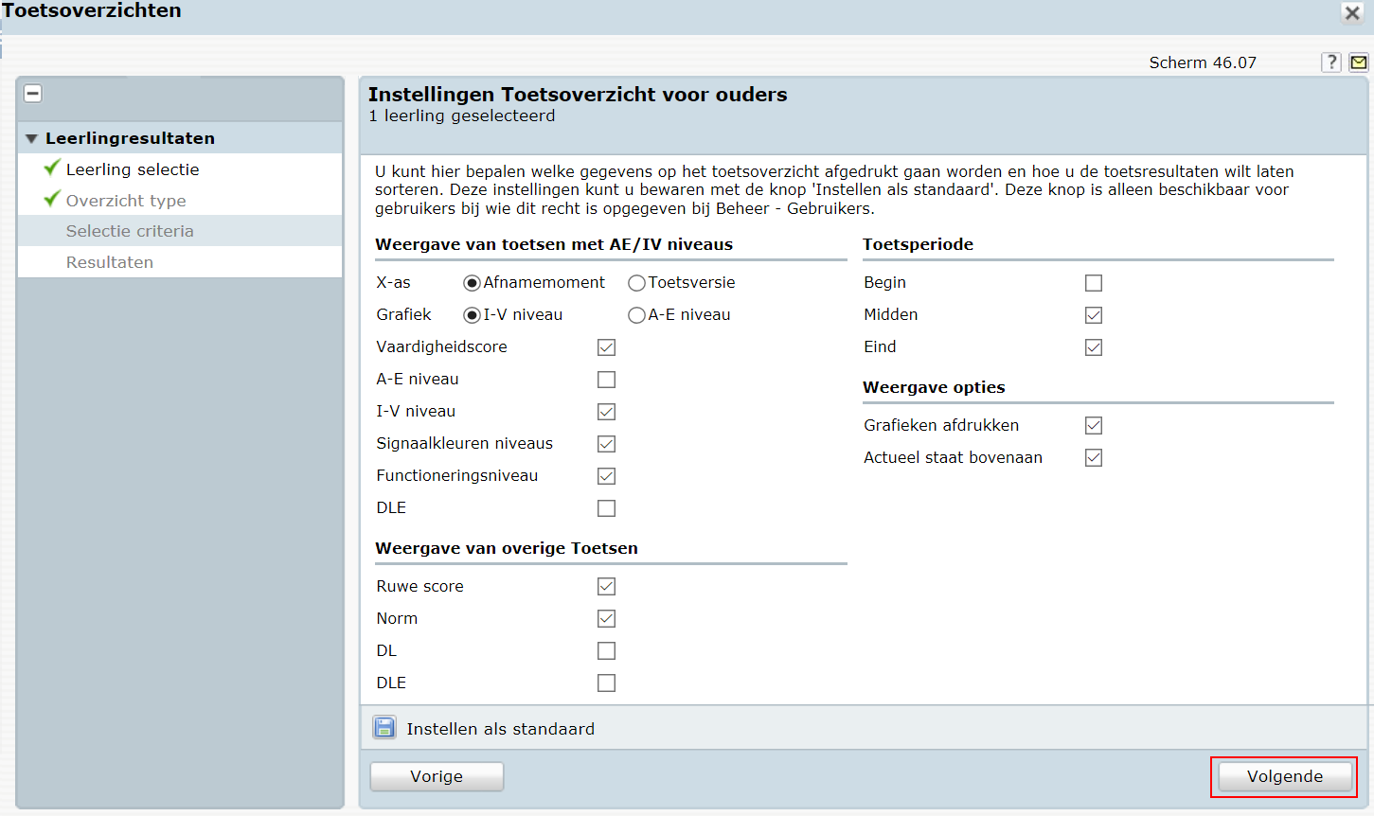1374x816 pixels.
Task: Click the Weergave van overige Toetsen heading
Action: tap(507, 548)
